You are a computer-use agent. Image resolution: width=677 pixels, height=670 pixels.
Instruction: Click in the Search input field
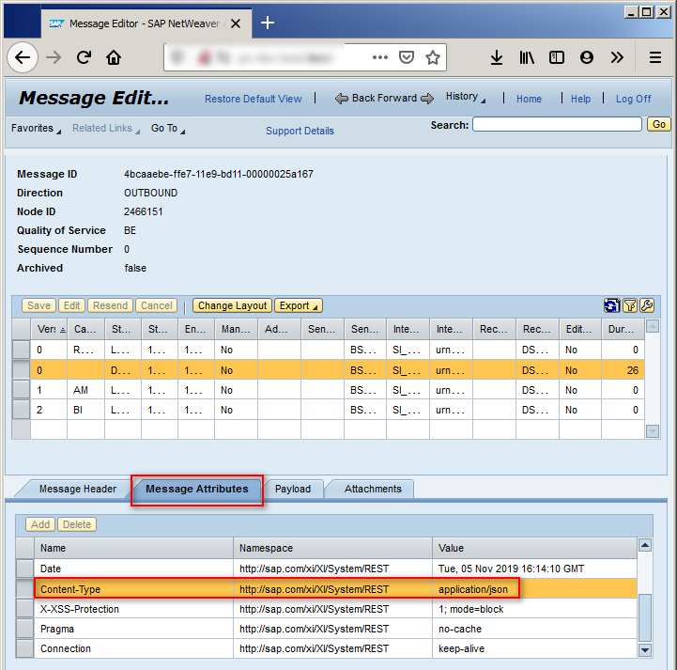(558, 124)
